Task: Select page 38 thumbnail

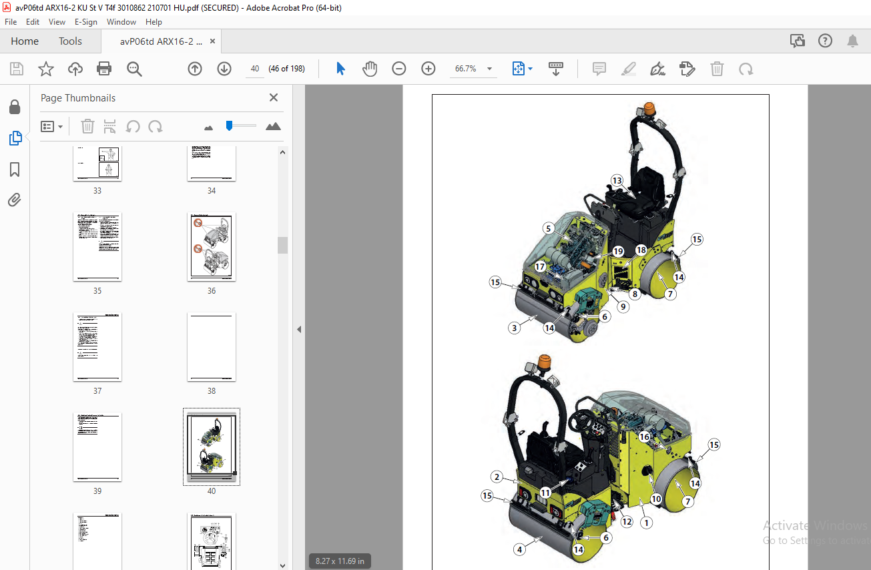Action: click(212, 347)
